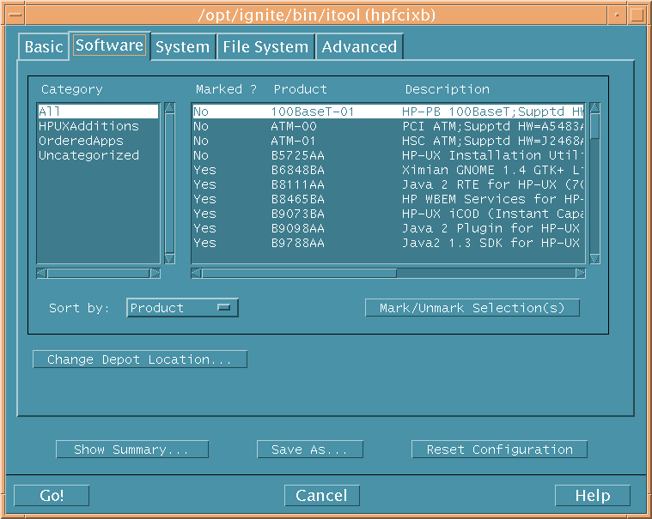Viewport: 652px width, 519px height.
Task: Open the Advanced tab
Action: (359, 47)
